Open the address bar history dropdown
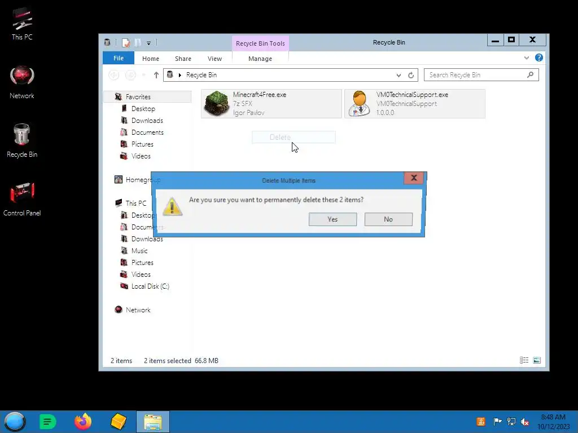This screenshot has height=433, width=578. 399,75
